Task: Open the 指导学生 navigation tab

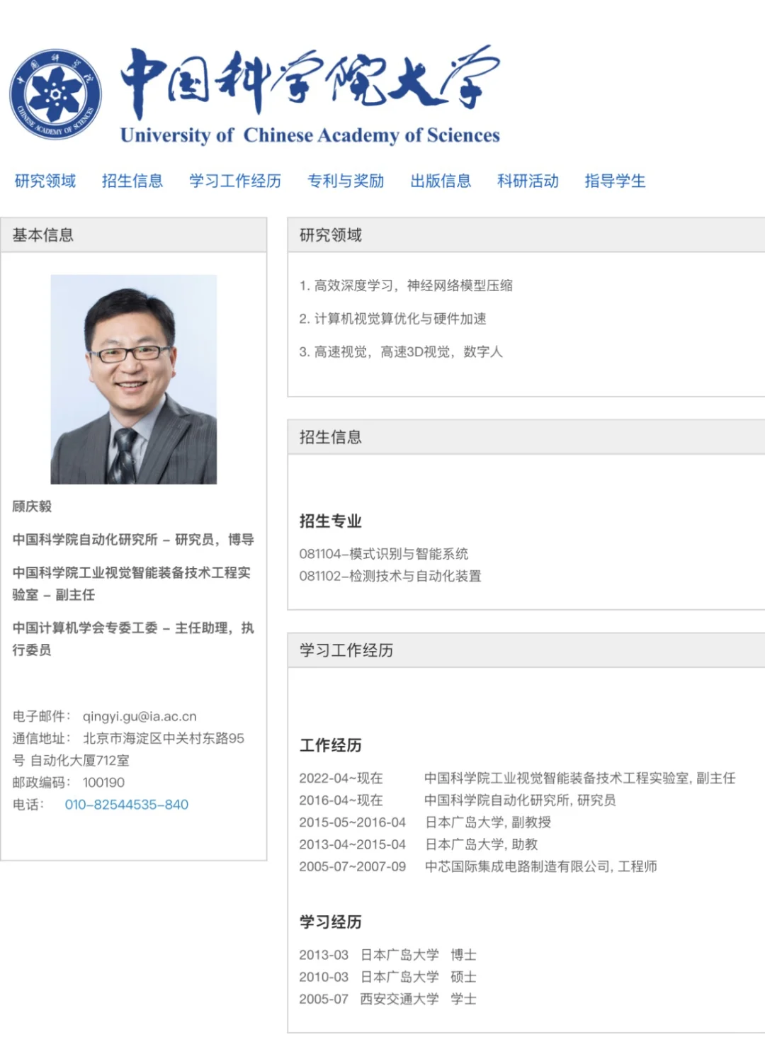Action: [x=615, y=181]
